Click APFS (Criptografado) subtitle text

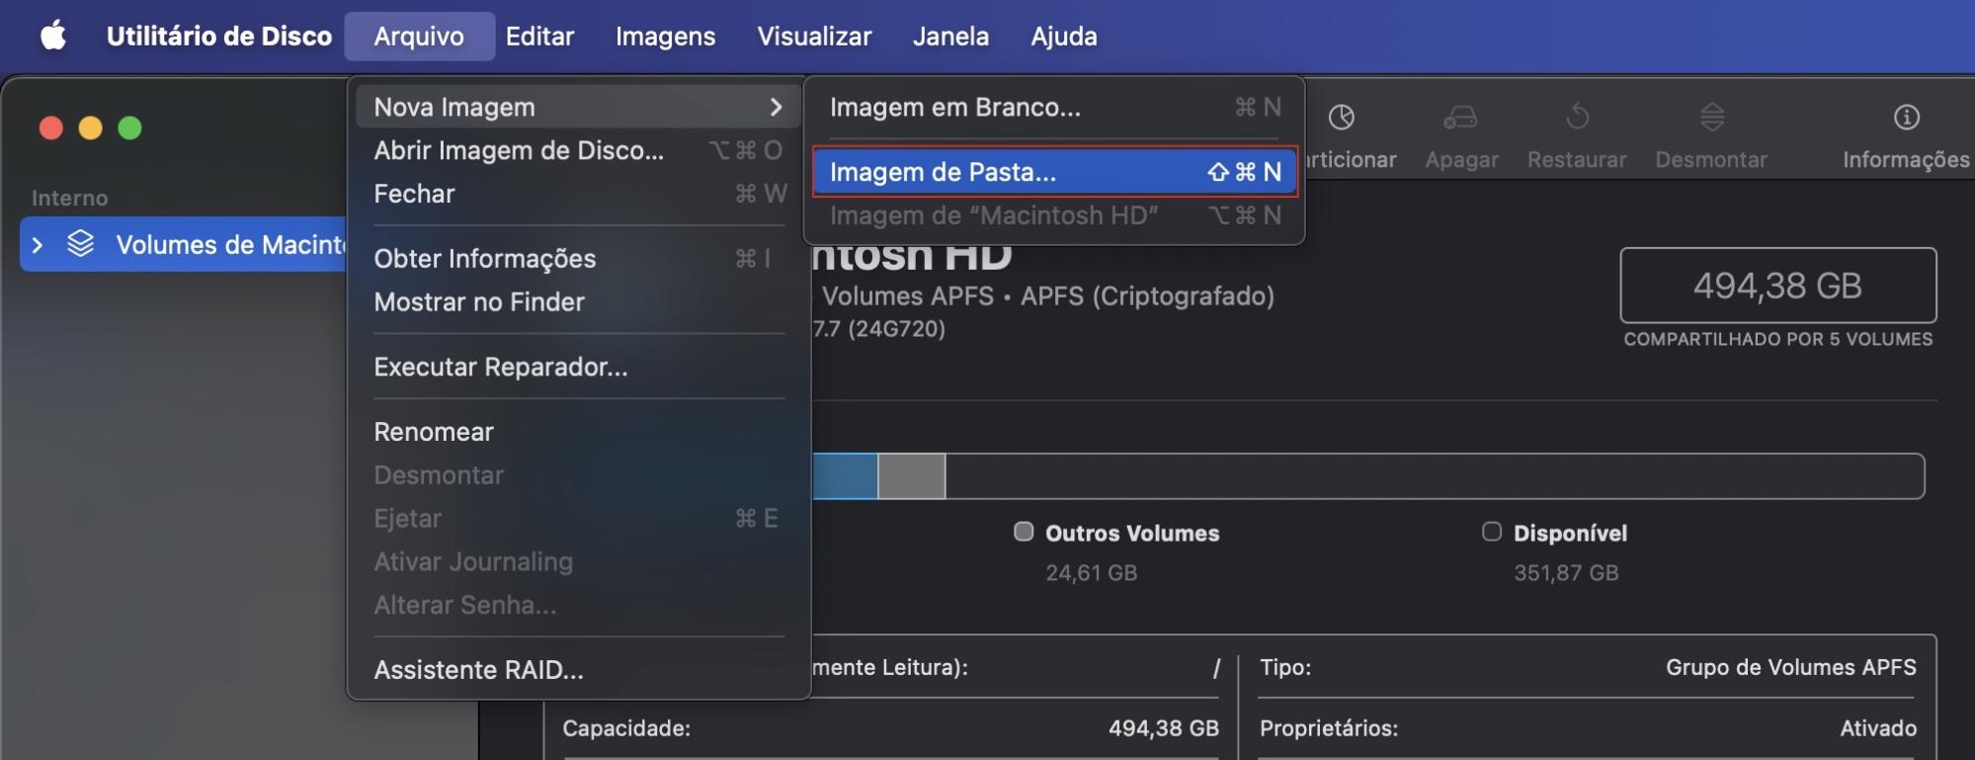click(x=1147, y=296)
